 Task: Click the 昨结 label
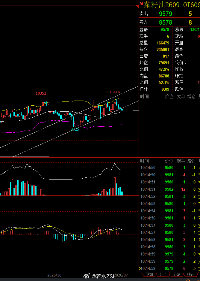tap(179, 76)
